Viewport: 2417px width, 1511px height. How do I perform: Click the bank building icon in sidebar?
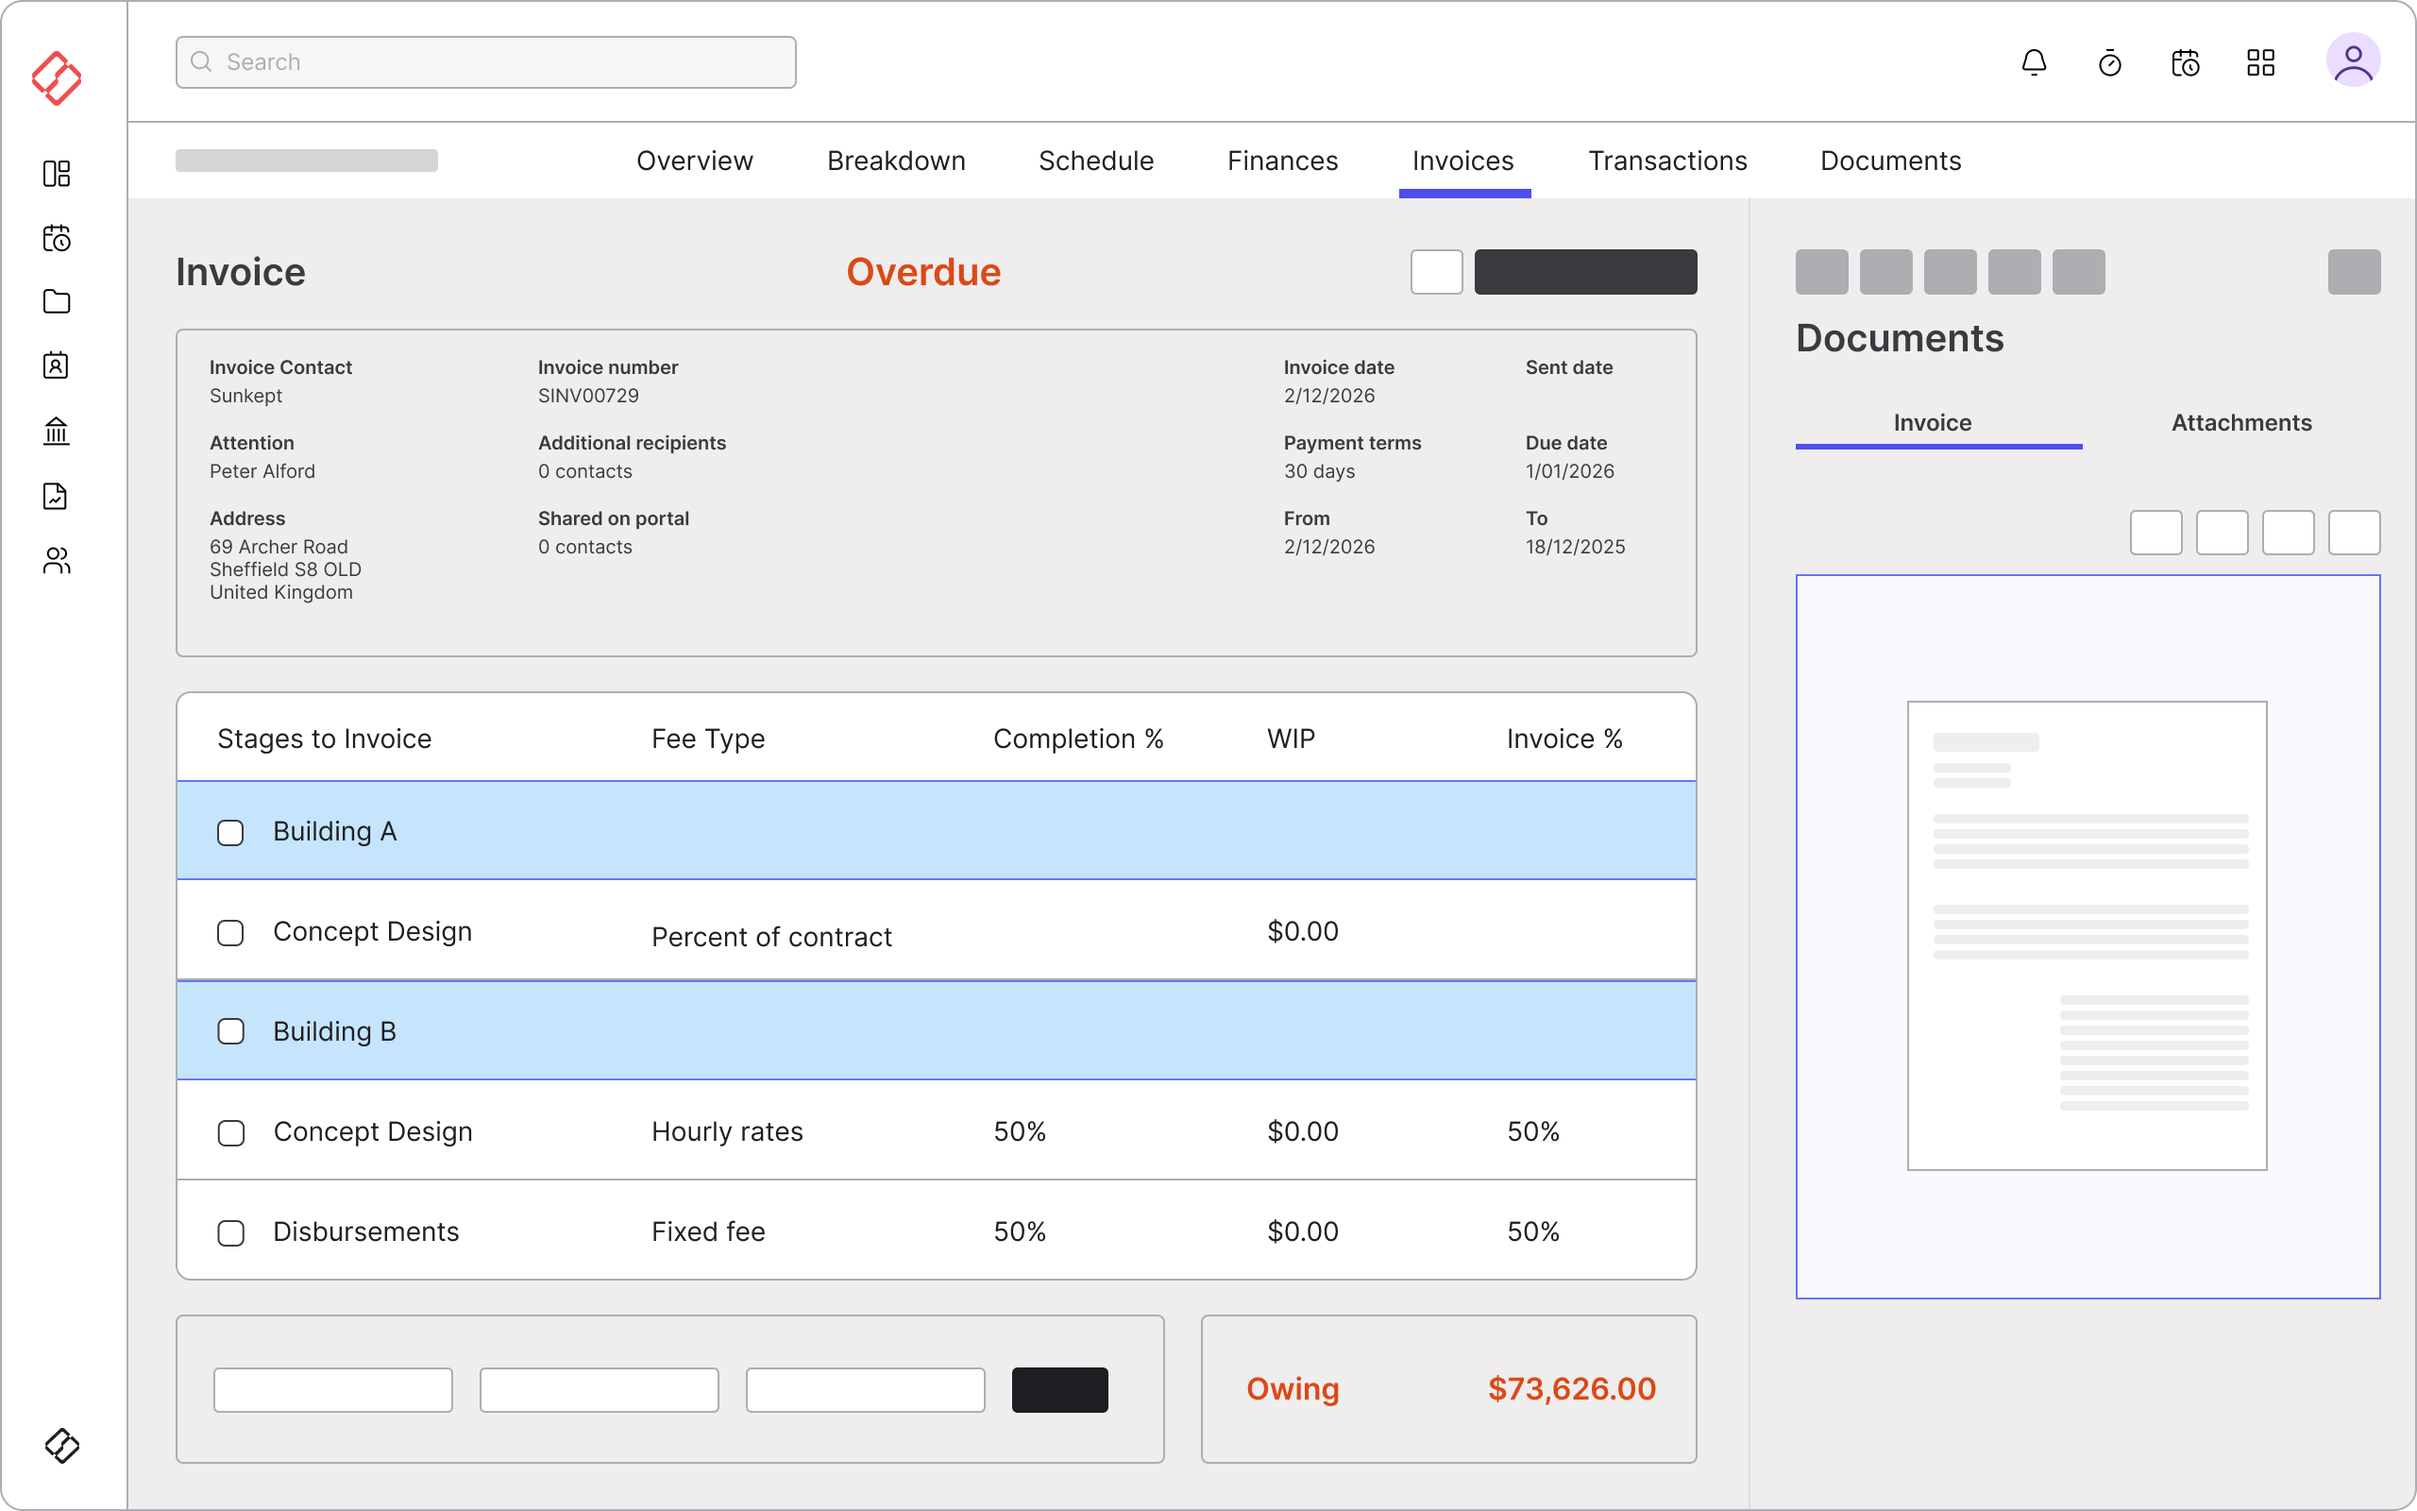(57, 432)
